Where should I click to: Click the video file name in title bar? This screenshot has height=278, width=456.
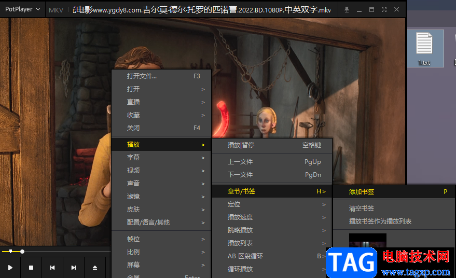point(201,10)
